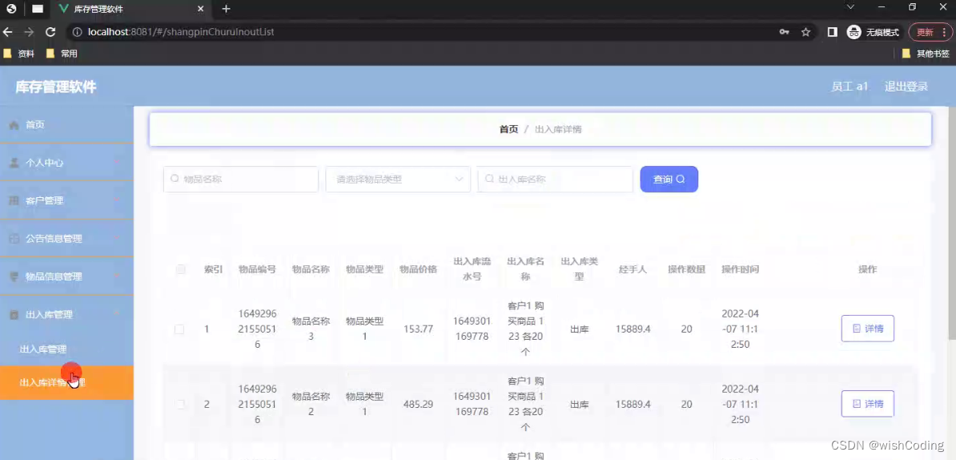The width and height of the screenshot is (956, 460).
Task: Click the 物品价格 column header
Action: [x=418, y=269]
